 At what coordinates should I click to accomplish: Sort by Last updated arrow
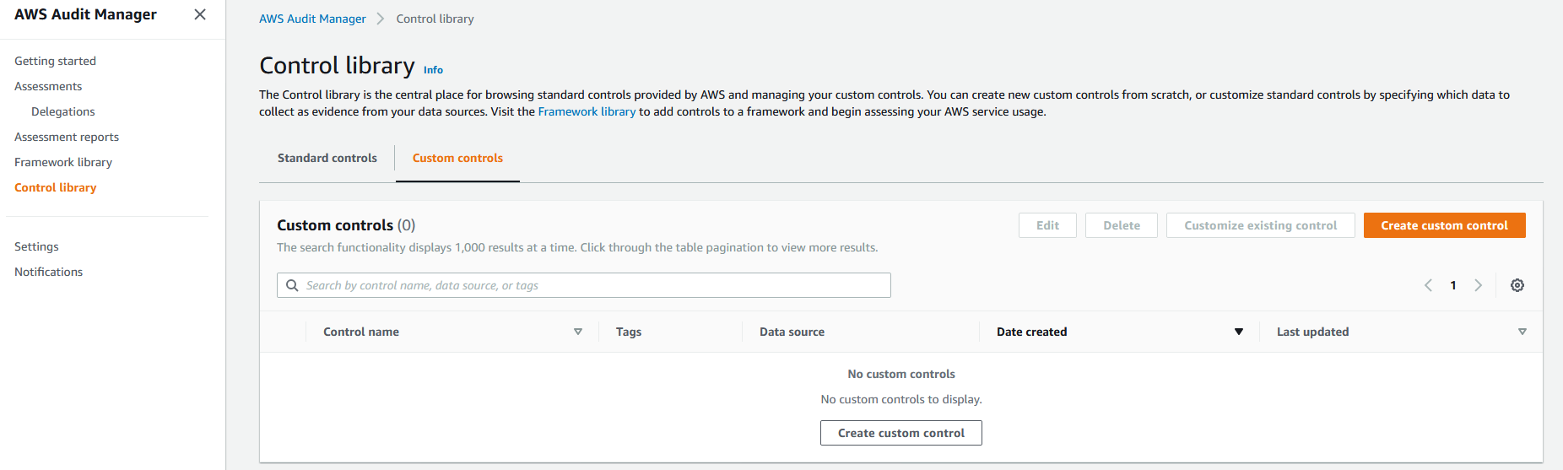point(1522,332)
